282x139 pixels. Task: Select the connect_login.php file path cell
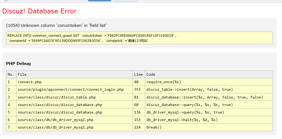pyautogui.click(x=71, y=89)
